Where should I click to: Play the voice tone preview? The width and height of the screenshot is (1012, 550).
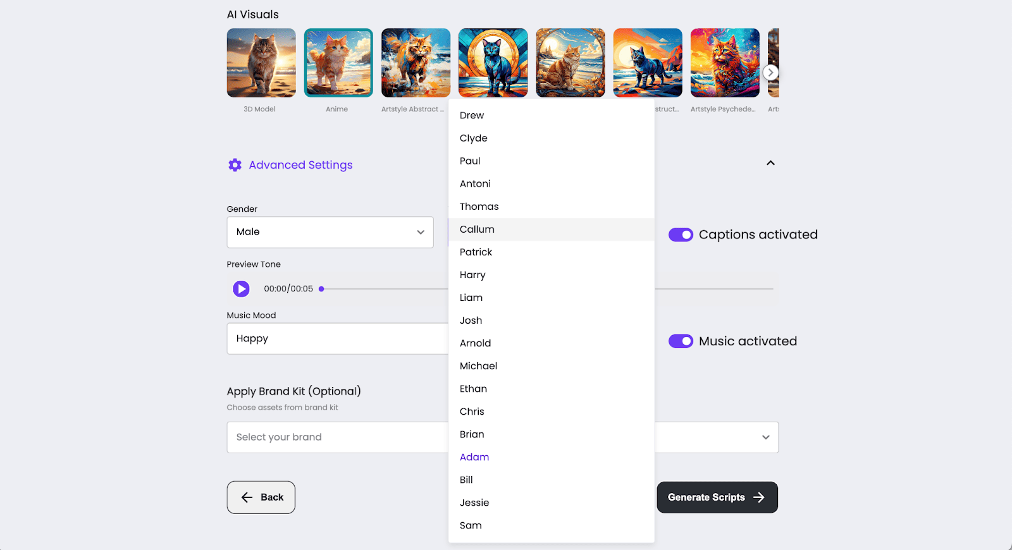click(x=241, y=289)
